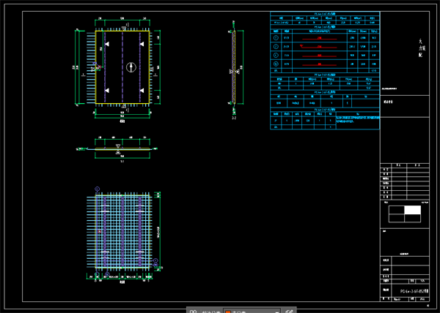This screenshot has width=440, height=313.
Task: Select upper-left white triangle marker in plan view
Action: coord(107,44)
